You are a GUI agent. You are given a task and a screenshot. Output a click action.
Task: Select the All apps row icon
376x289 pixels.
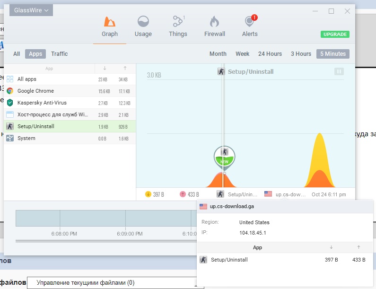(10, 79)
